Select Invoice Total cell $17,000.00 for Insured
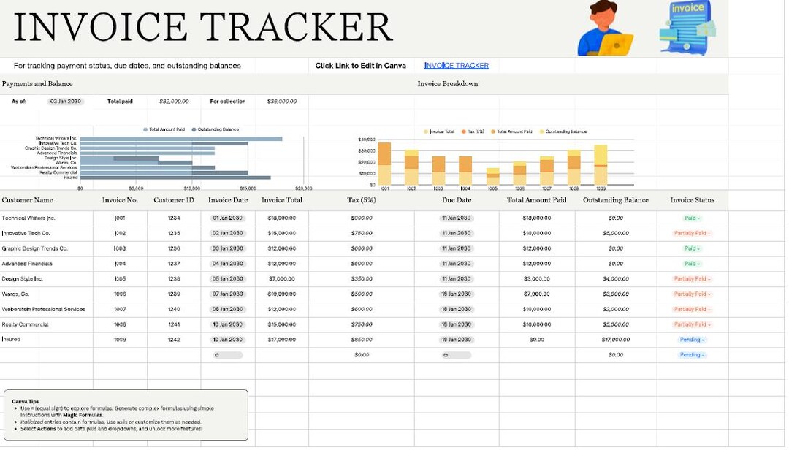This screenshot has height=450, width=789. click(282, 340)
